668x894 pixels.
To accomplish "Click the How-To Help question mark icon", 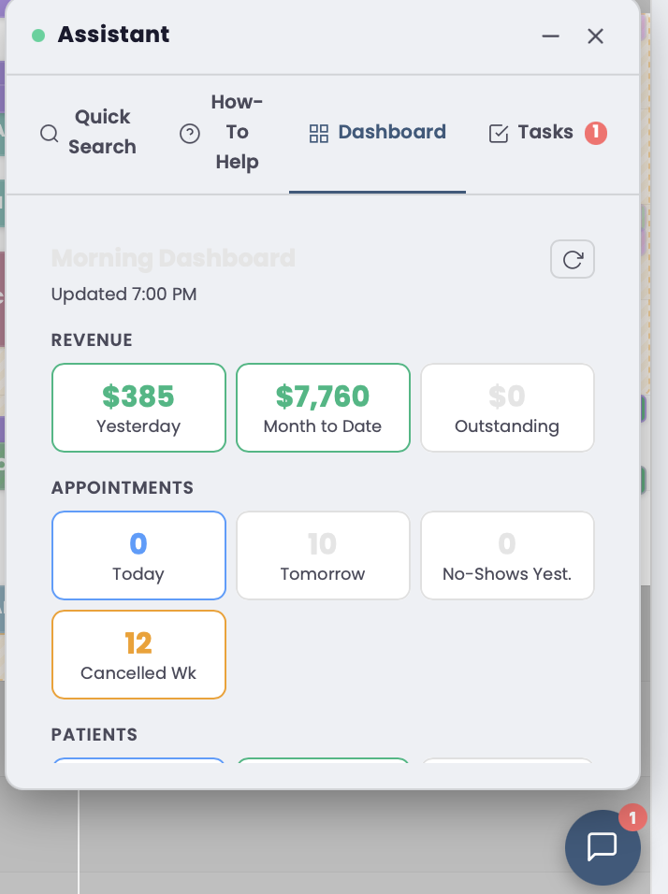I will [x=190, y=133].
